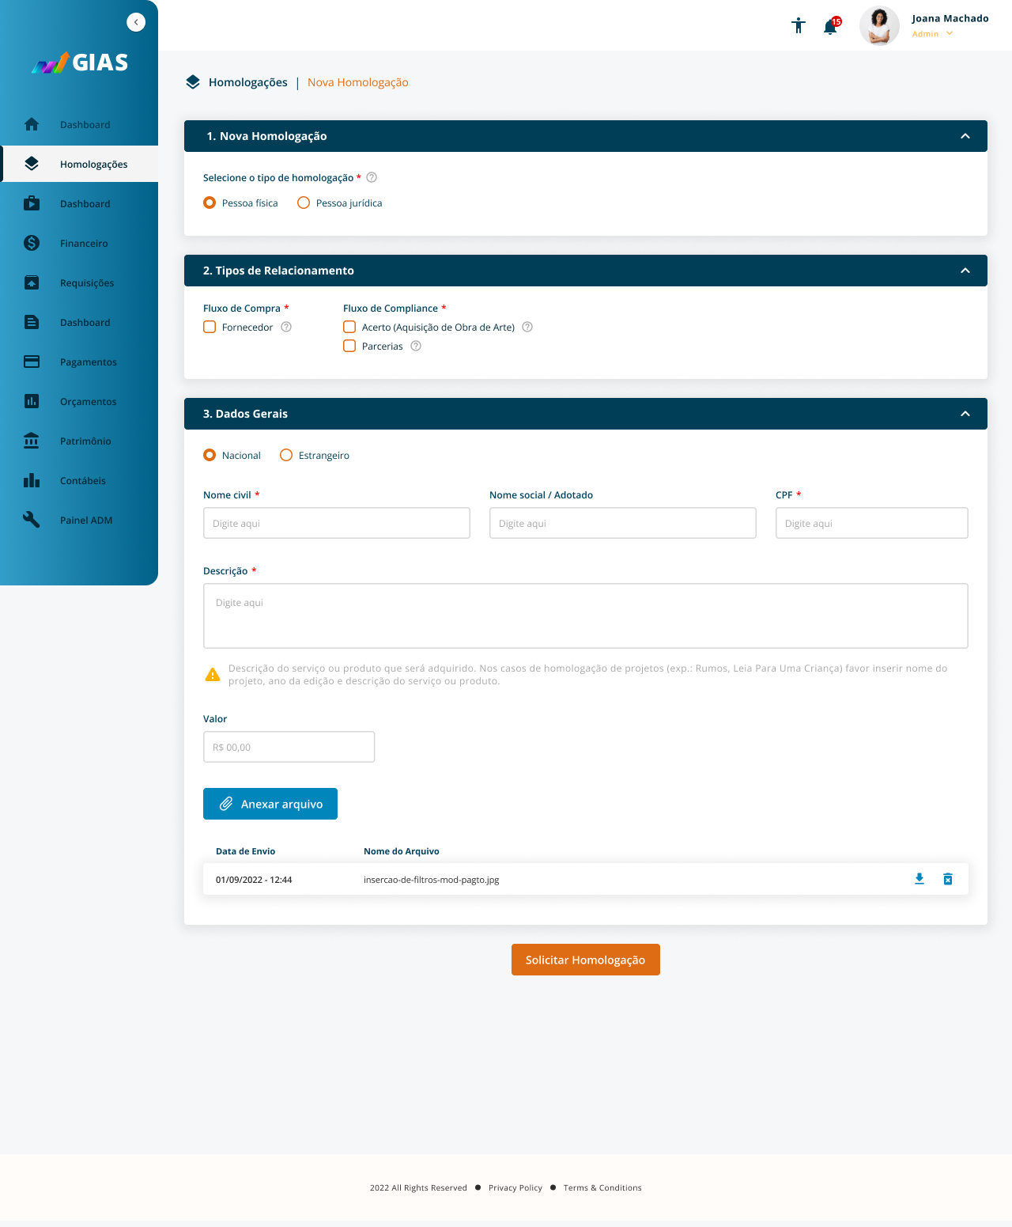
Task: Collapse the Nova Homologação section
Action: tap(965, 136)
